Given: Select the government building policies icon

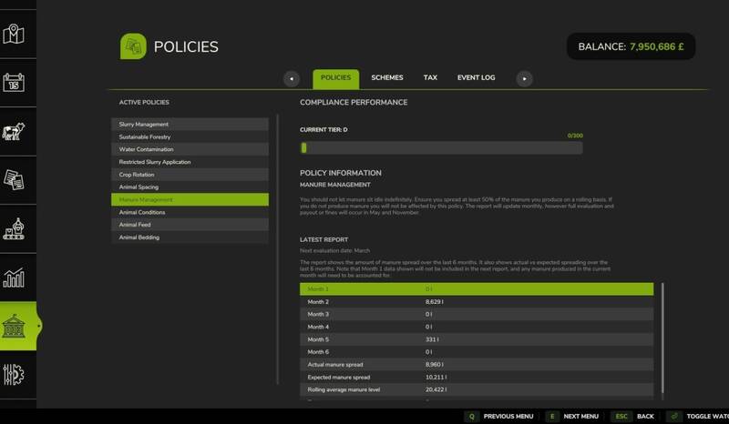Looking at the screenshot, I should tap(15, 325).
